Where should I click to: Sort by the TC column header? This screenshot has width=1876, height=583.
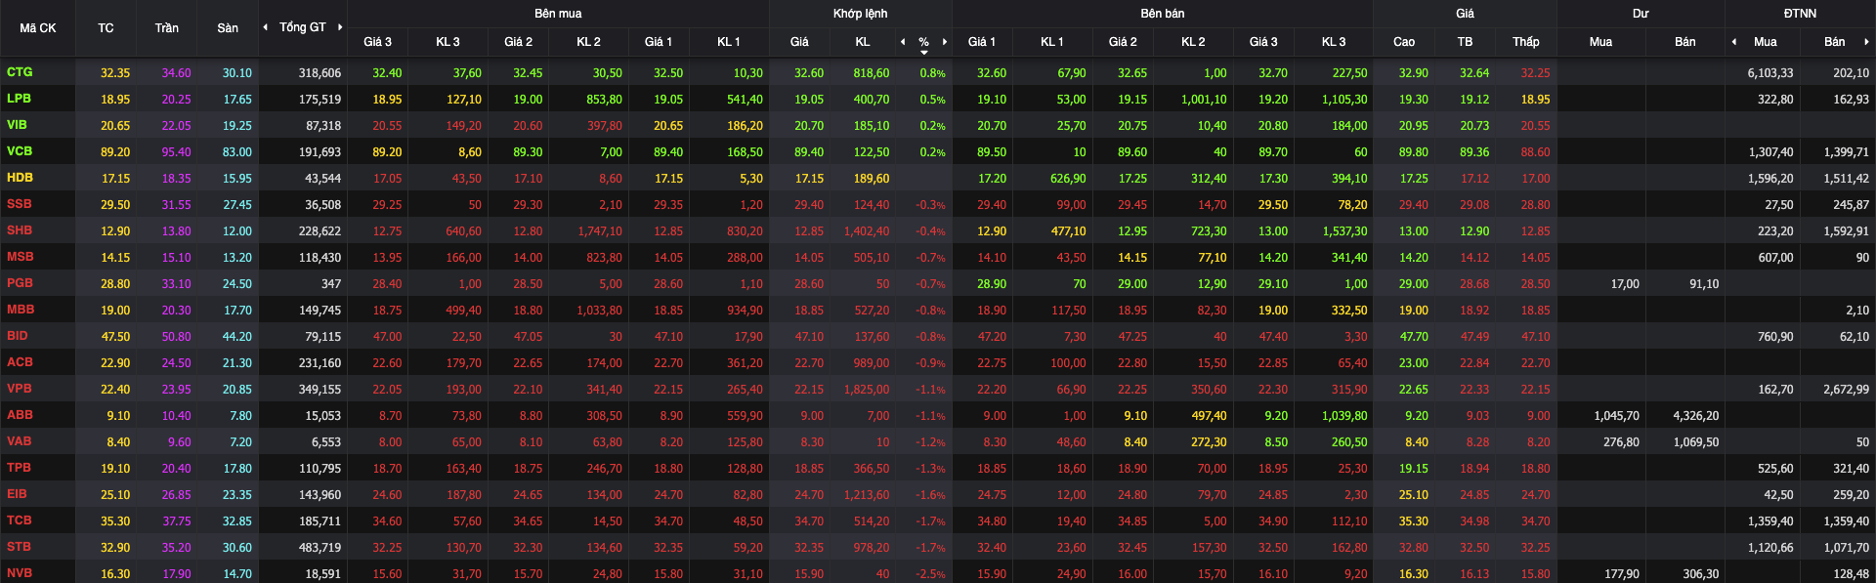coord(106,28)
